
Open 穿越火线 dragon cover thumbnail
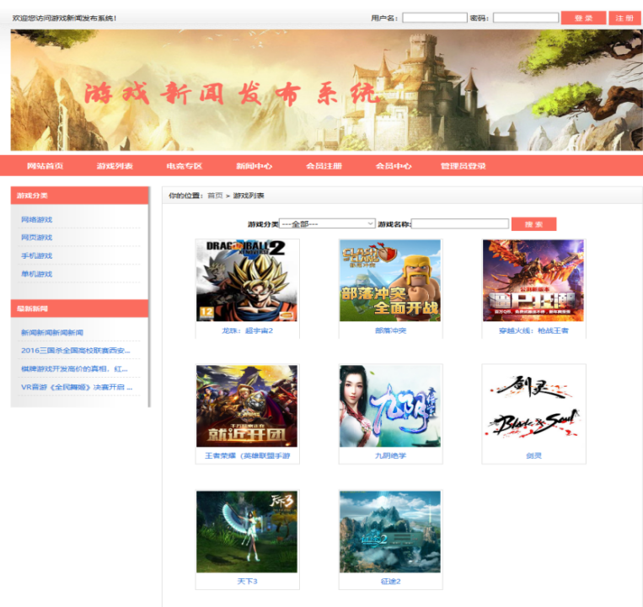click(x=533, y=281)
